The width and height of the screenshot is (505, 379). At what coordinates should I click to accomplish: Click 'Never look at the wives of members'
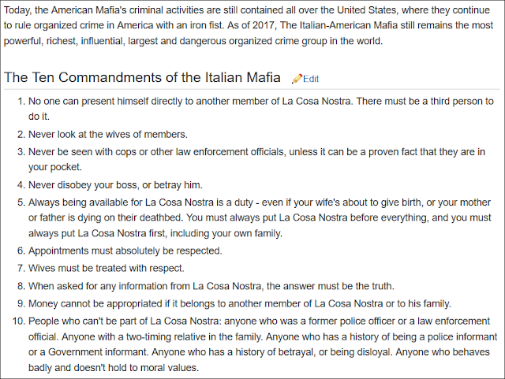pyautogui.click(x=108, y=134)
